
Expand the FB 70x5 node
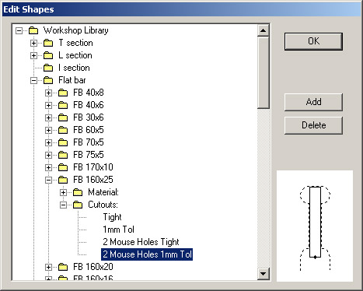pyautogui.click(x=48, y=142)
